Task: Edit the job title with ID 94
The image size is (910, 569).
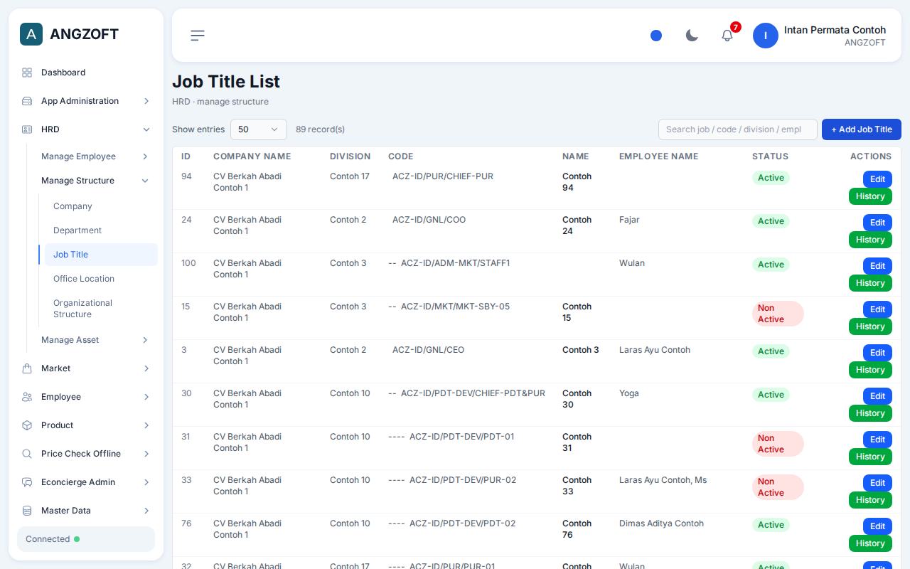Action: click(877, 179)
